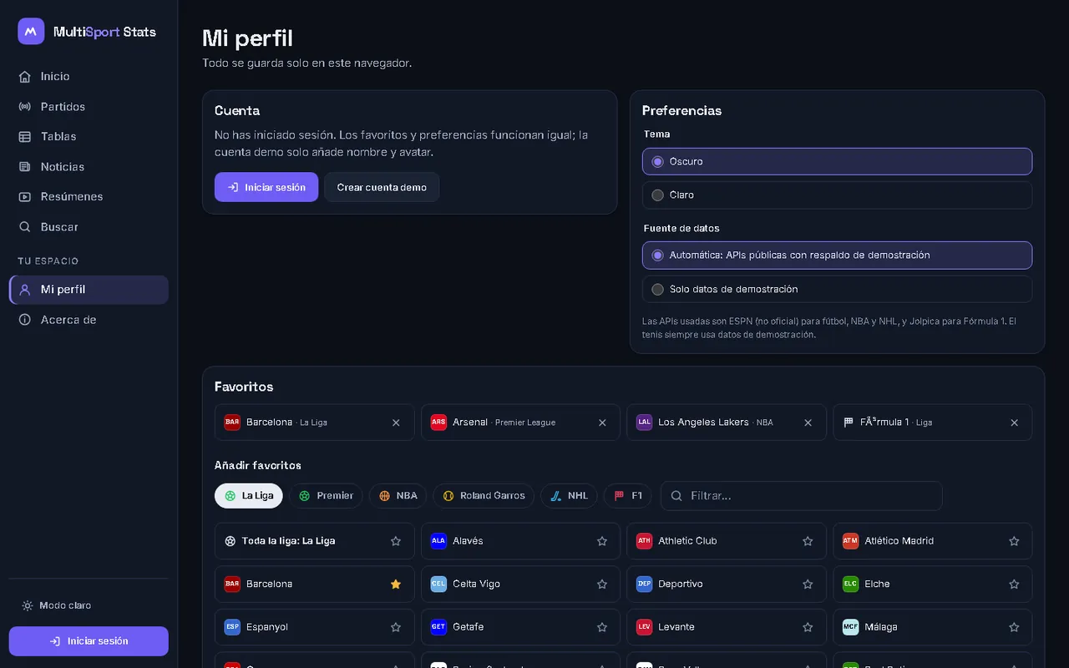
Task: Star Levante as favorite
Action: click(x=808, y=627)
